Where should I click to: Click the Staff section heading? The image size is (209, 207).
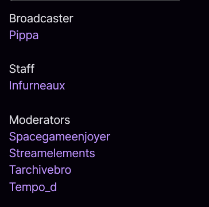point(22,69)
